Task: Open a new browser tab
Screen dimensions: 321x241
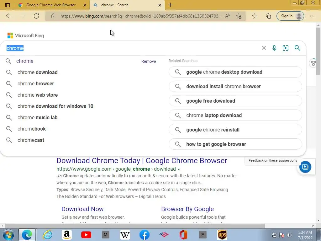Action: (x=170, y=5)
